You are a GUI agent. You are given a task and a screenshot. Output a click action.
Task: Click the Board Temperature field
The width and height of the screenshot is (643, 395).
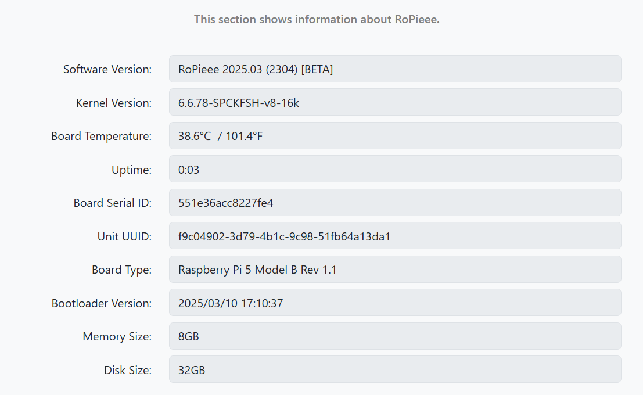pyautogui.click(x=395, y=136)
